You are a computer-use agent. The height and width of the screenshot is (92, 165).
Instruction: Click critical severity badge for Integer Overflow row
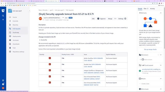click(50, 70)
